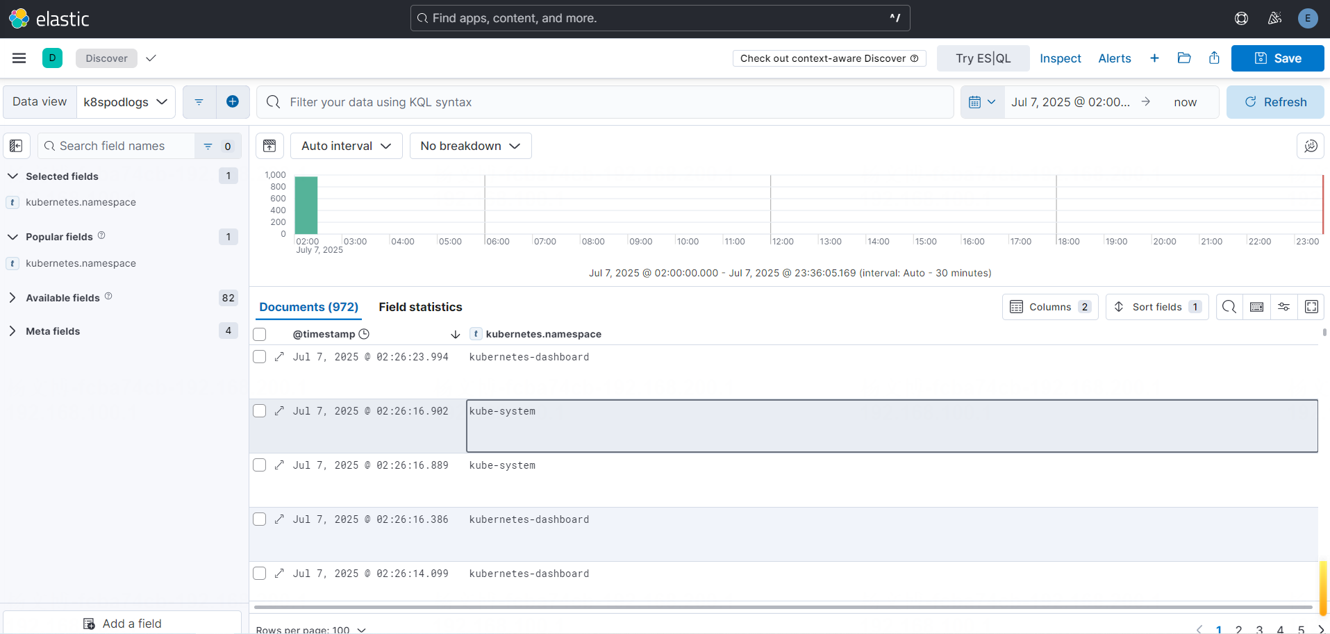Switch to the Field statistics tab
The image size is (1330, 634).
[x=420, y=307]
